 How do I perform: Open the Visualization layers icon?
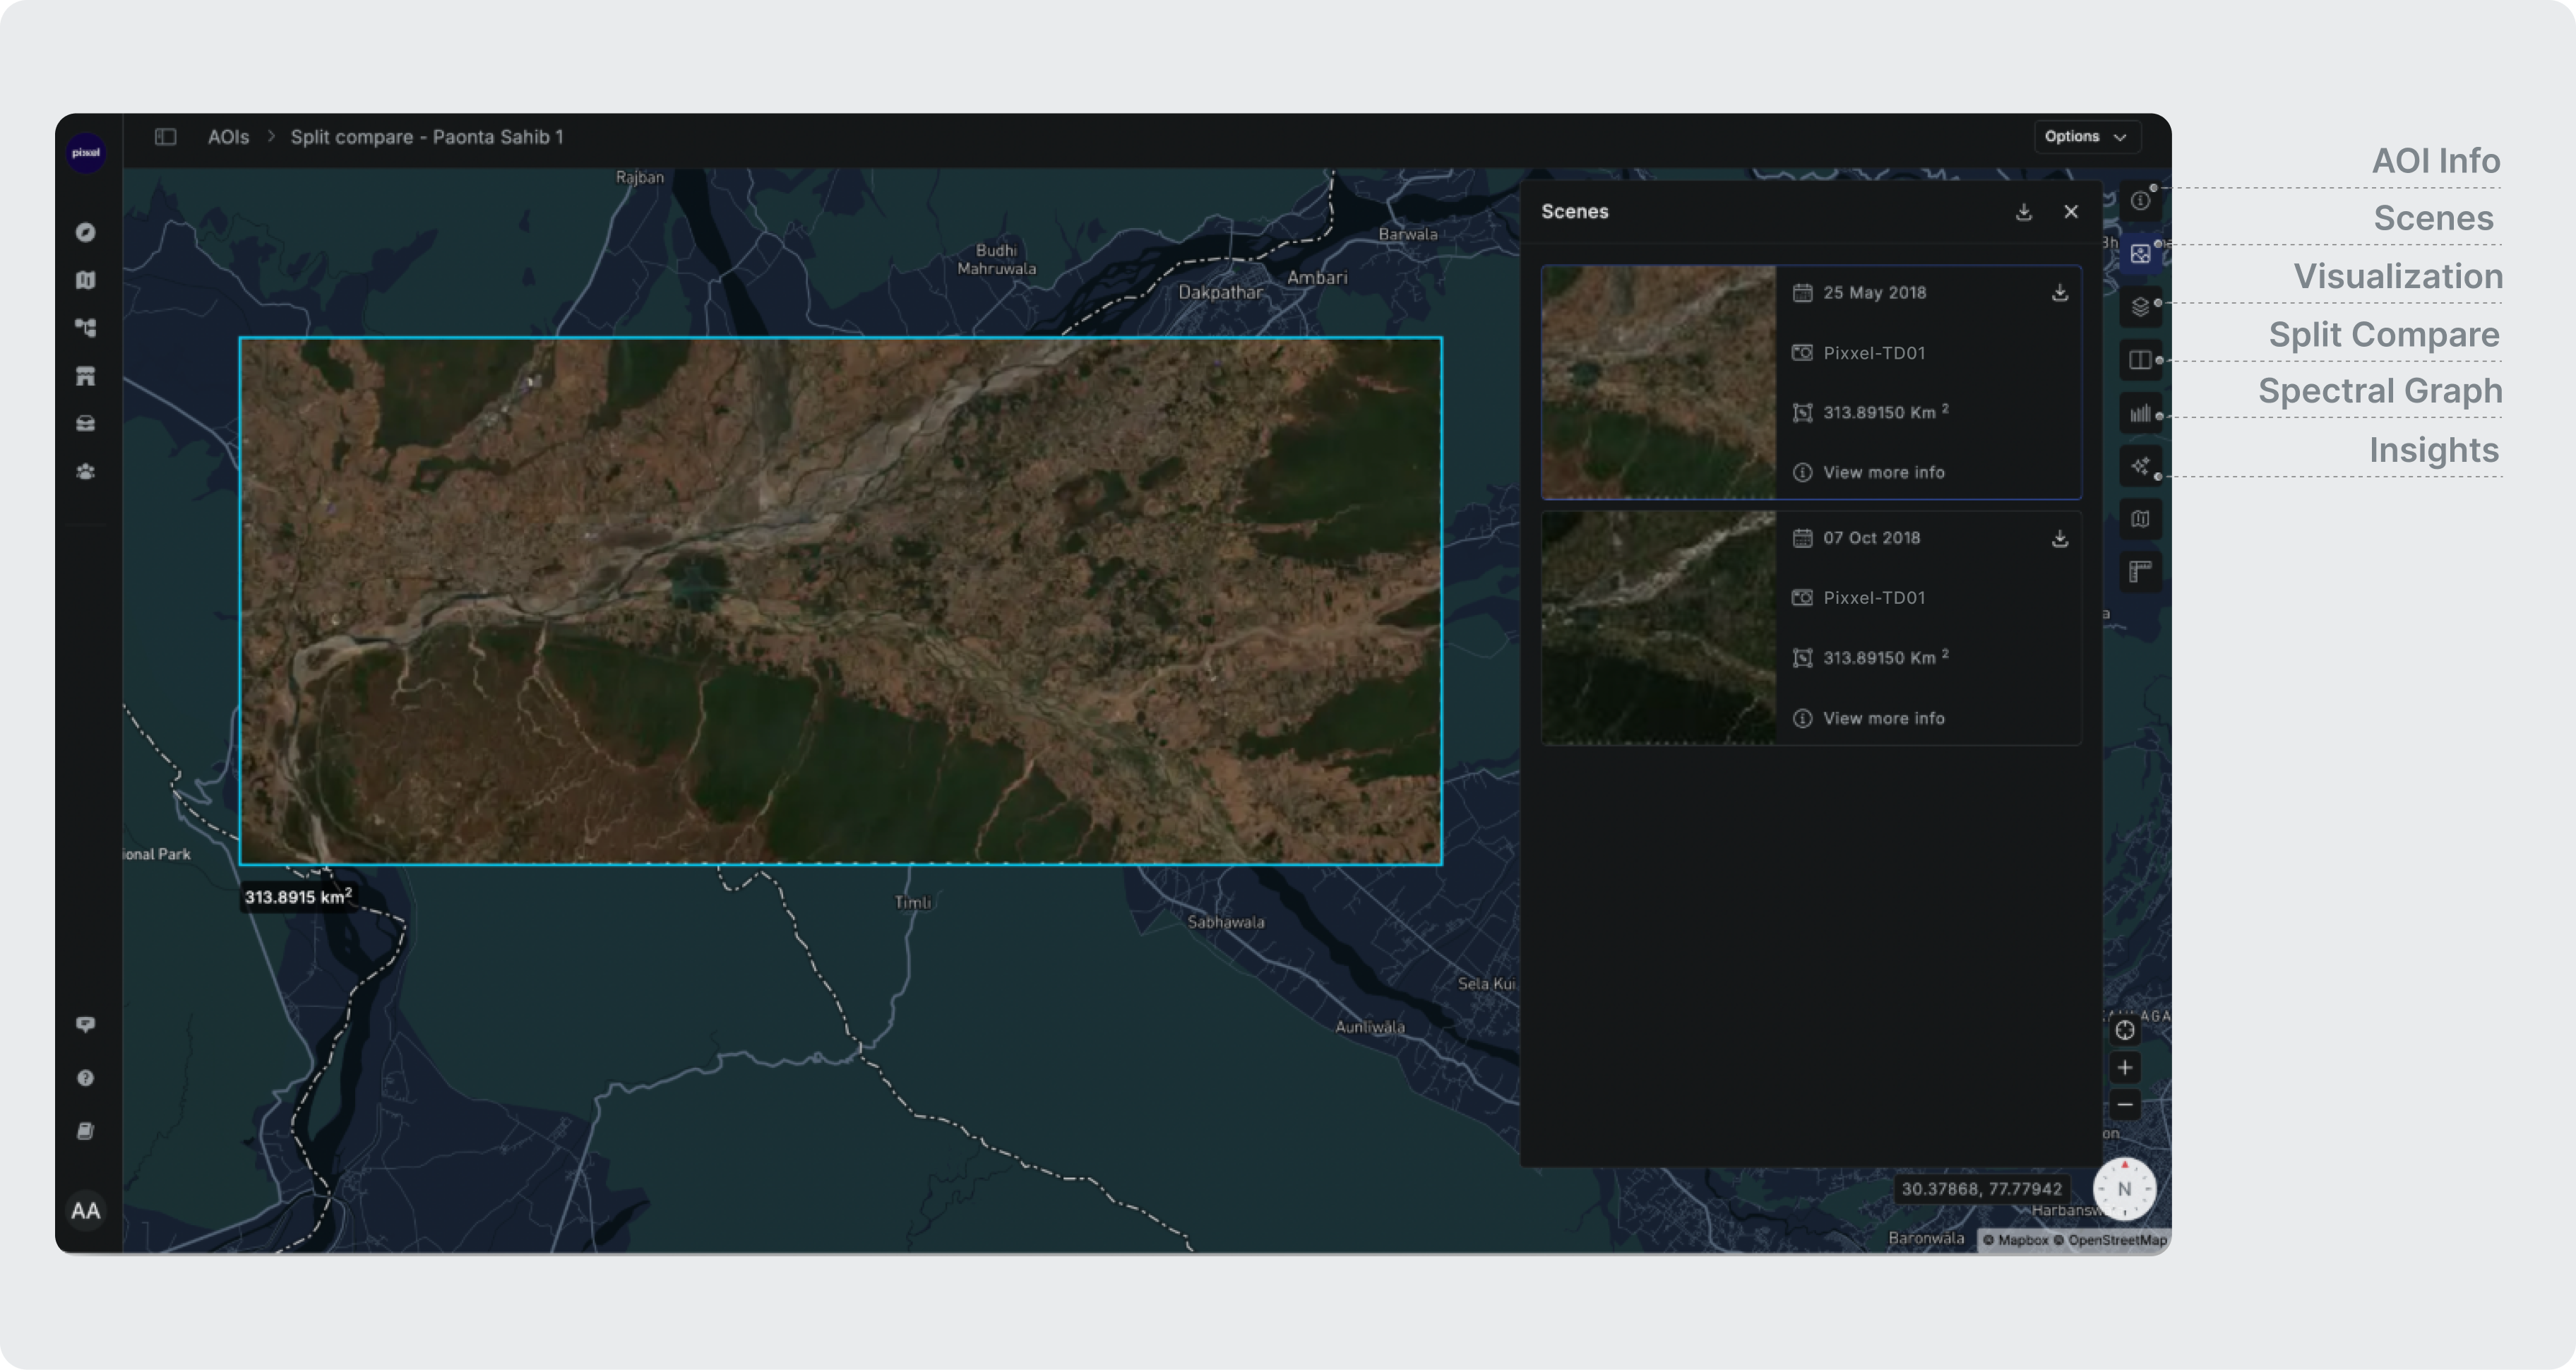tap(2139, 307)
